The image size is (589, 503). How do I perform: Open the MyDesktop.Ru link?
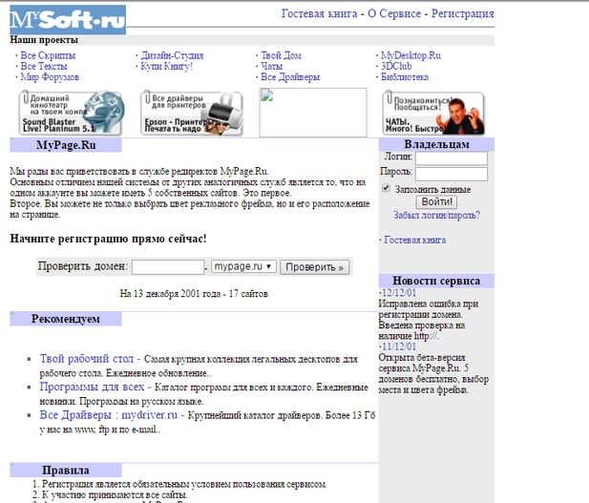410,55
